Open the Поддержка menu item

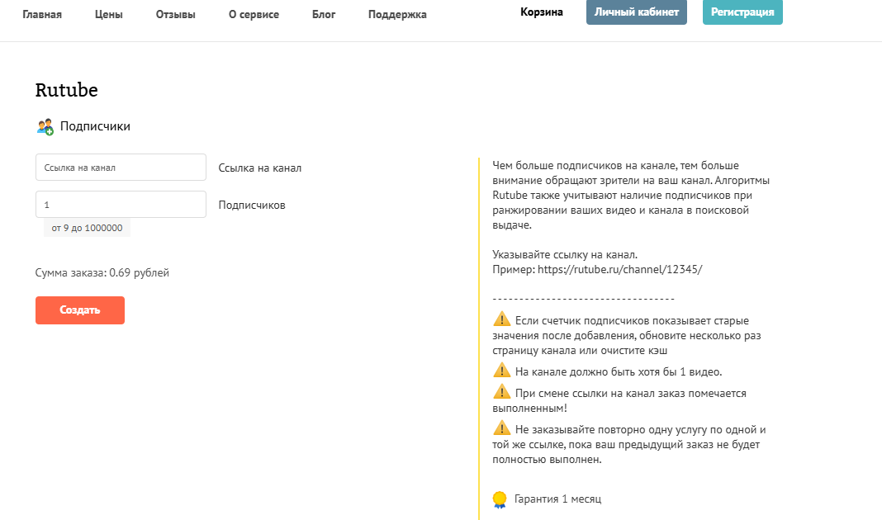[x=397, y=15]
